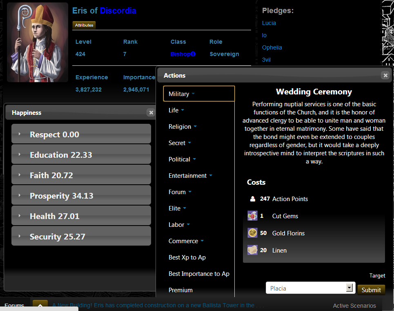Click Active Scenarios
394x311 pixels.
tap(354, 305)
